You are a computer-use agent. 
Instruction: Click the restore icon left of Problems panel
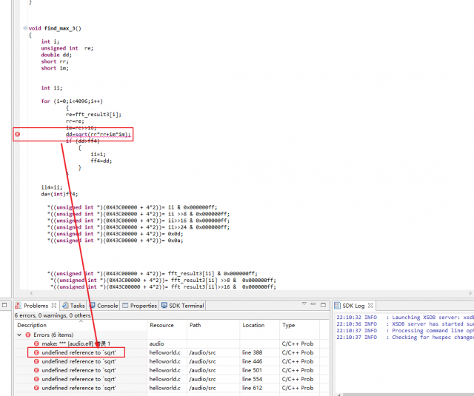click(x=4, y=305)
